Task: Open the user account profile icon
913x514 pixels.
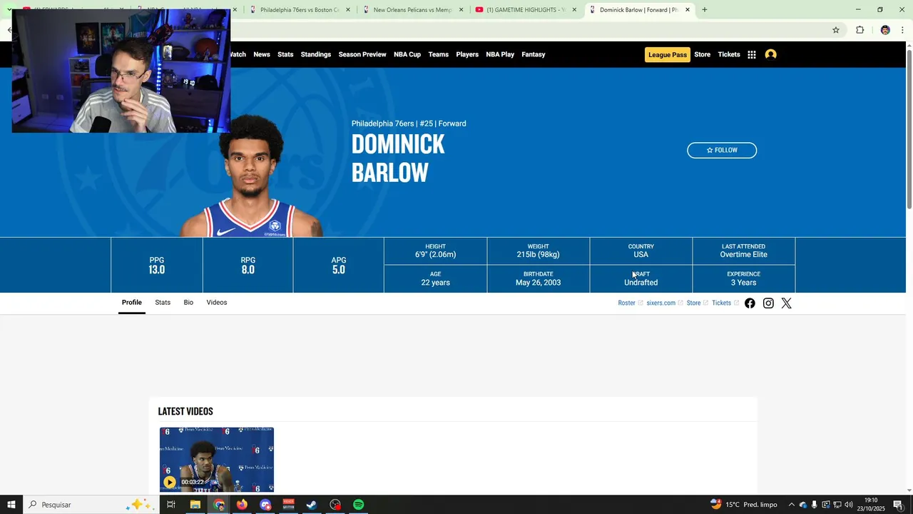Action: point(770,54)
